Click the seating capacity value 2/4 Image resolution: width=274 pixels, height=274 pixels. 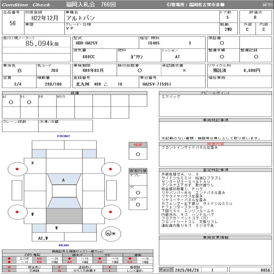pos(18,84)
